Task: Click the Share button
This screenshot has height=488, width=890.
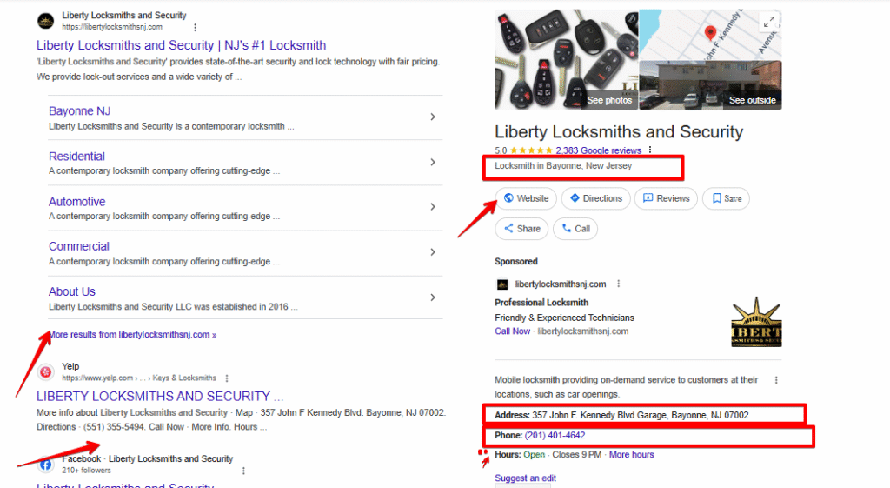Action: pos(521,229)
